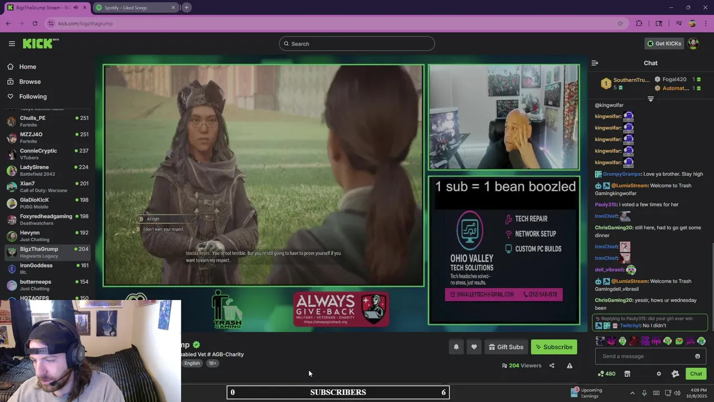The width and height of the screenshot is (714, 402).
Task: Collapse the chat panel arrow icon
Action: [x=595, y=63]
